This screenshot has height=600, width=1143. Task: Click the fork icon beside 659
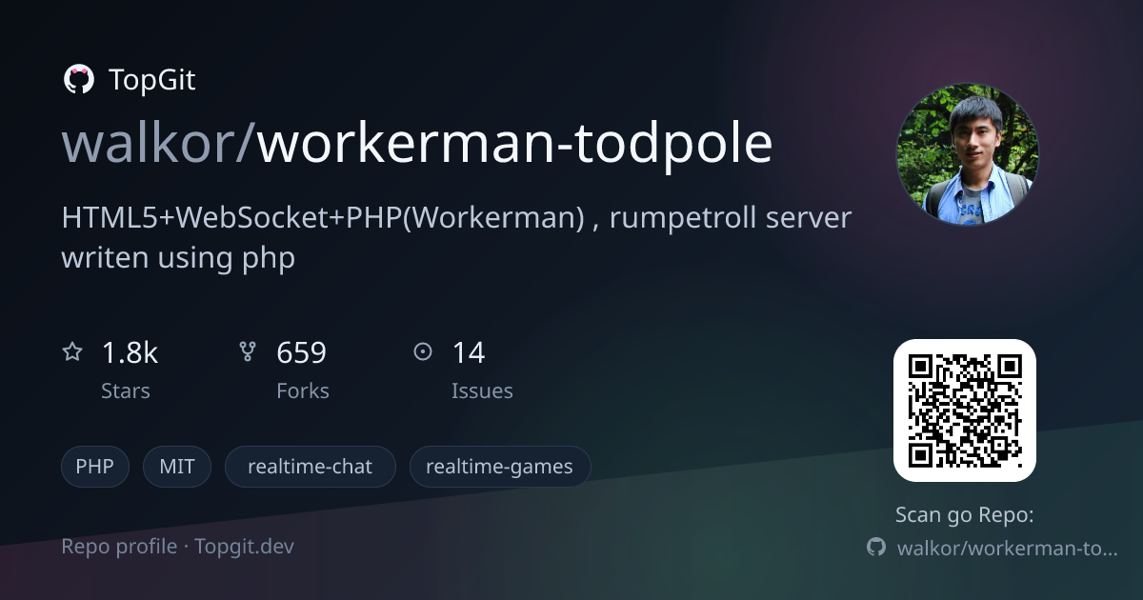(x=248, y=352)
